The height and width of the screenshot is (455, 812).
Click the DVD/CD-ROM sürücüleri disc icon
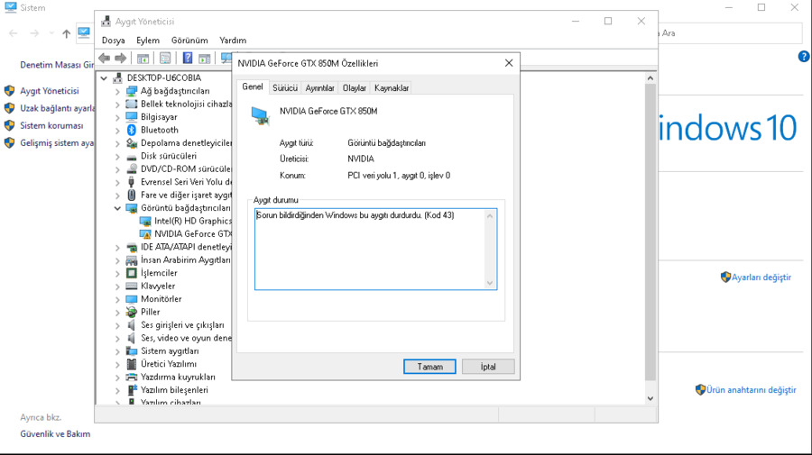(132, 169)
